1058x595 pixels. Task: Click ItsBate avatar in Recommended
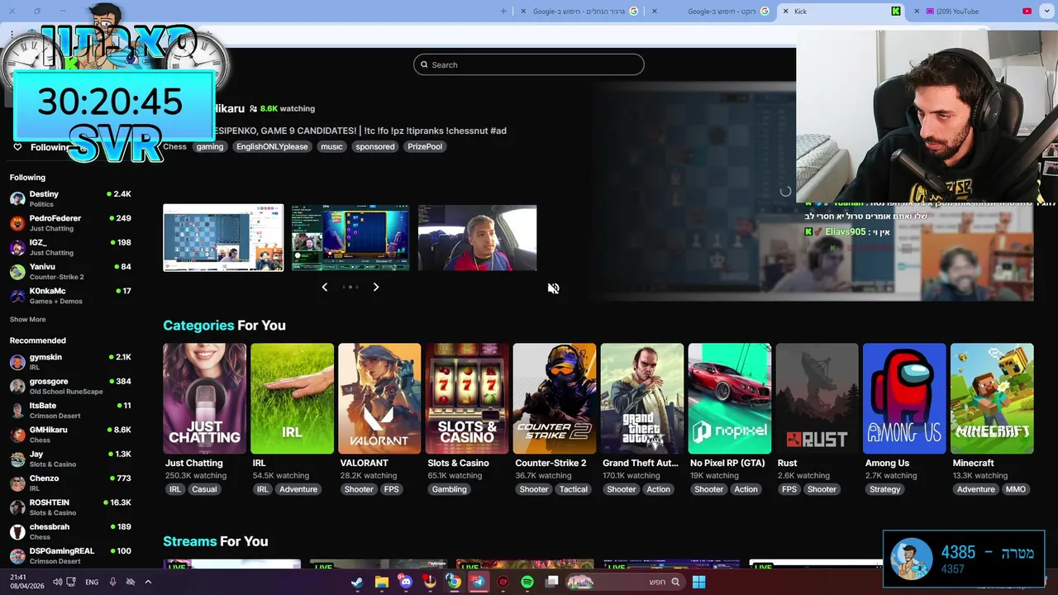pyautogui.click(x=17, y=410)
